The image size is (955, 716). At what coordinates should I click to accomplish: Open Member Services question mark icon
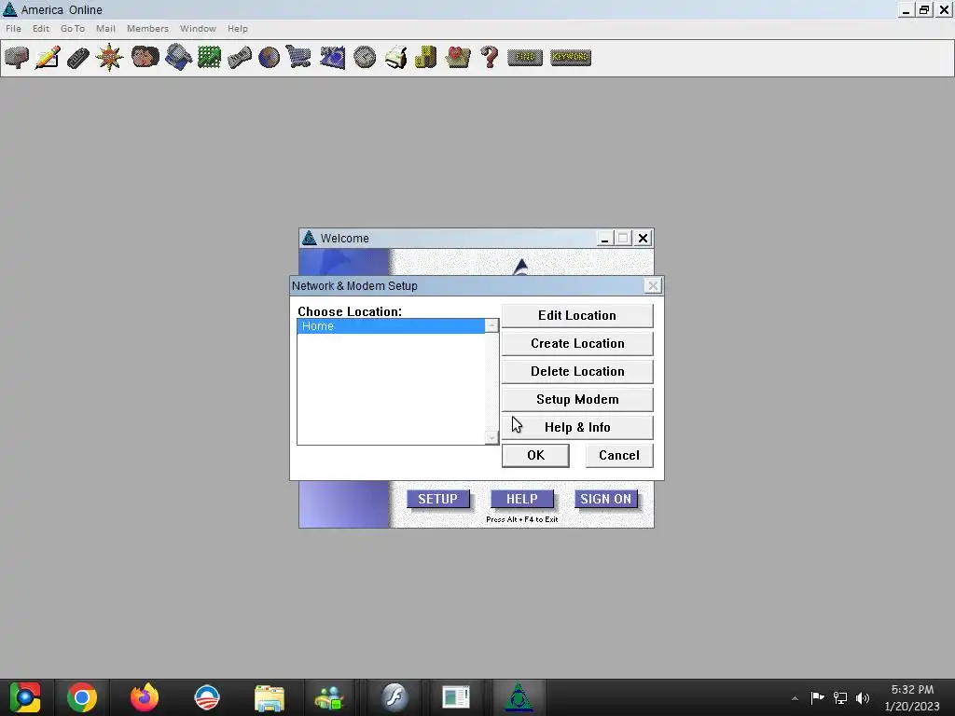click(489, 58)
